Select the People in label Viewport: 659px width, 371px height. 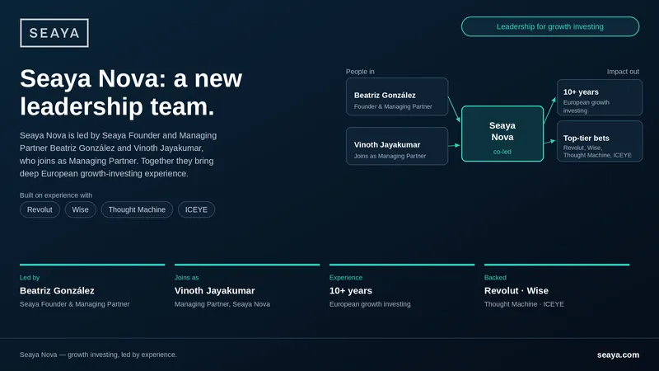[x=360, y=72]
